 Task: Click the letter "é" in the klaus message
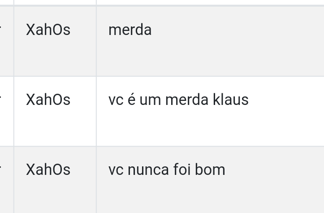[131, 100]
